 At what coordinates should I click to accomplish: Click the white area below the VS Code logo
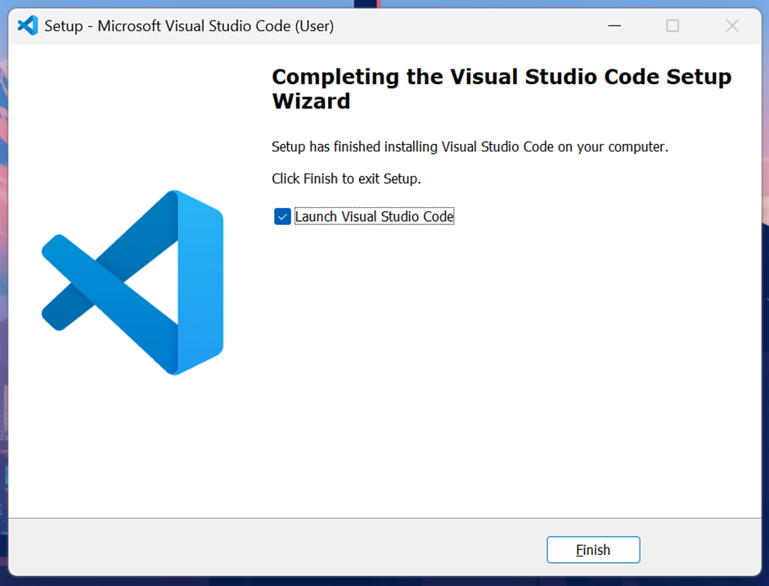[x=133, y=447]
